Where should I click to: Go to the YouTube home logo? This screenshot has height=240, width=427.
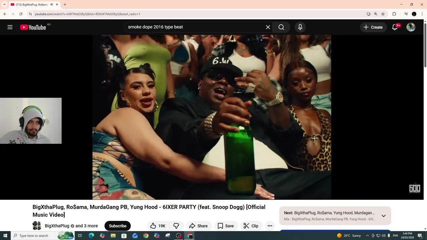click(x=33, y=27)
